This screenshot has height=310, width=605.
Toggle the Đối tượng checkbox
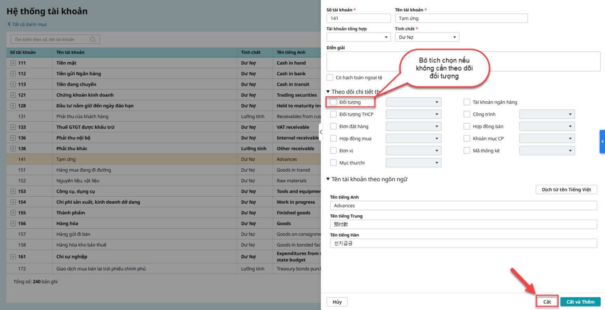[x=333, y=102]
